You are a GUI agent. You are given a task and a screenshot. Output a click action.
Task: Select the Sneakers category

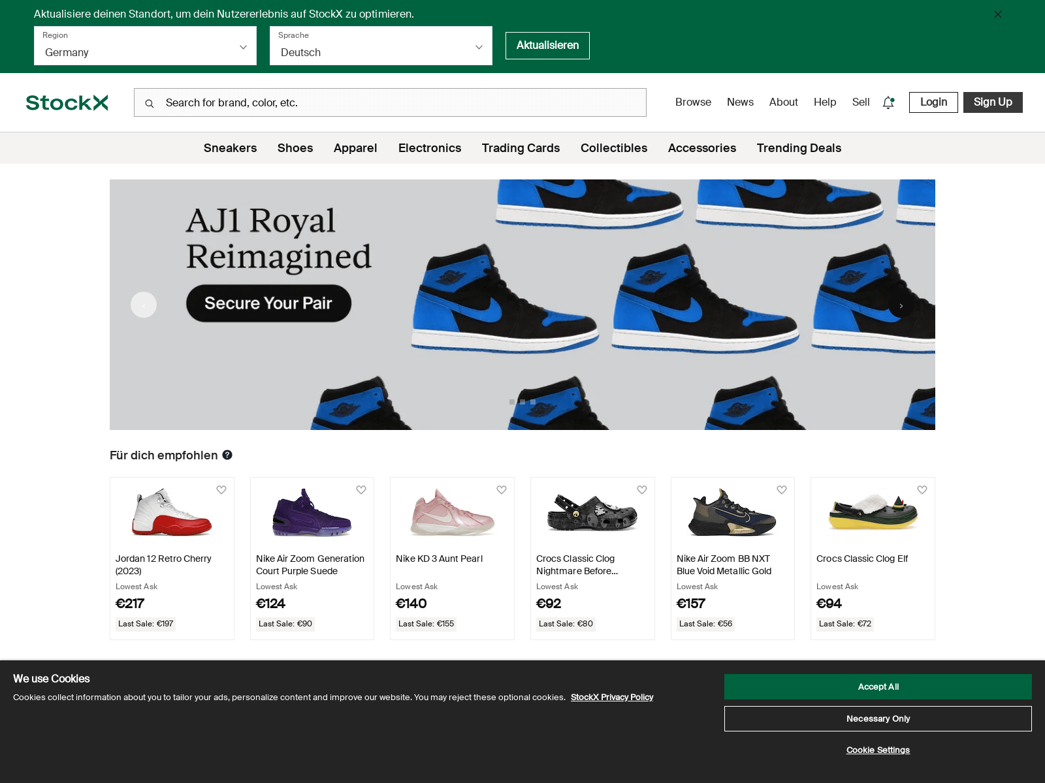230,148
